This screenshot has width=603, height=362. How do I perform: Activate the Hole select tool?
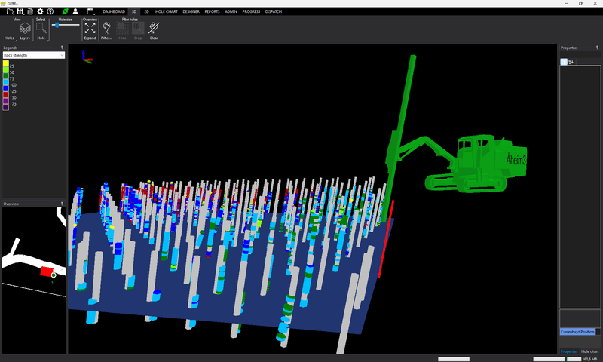tap(41, 31)
